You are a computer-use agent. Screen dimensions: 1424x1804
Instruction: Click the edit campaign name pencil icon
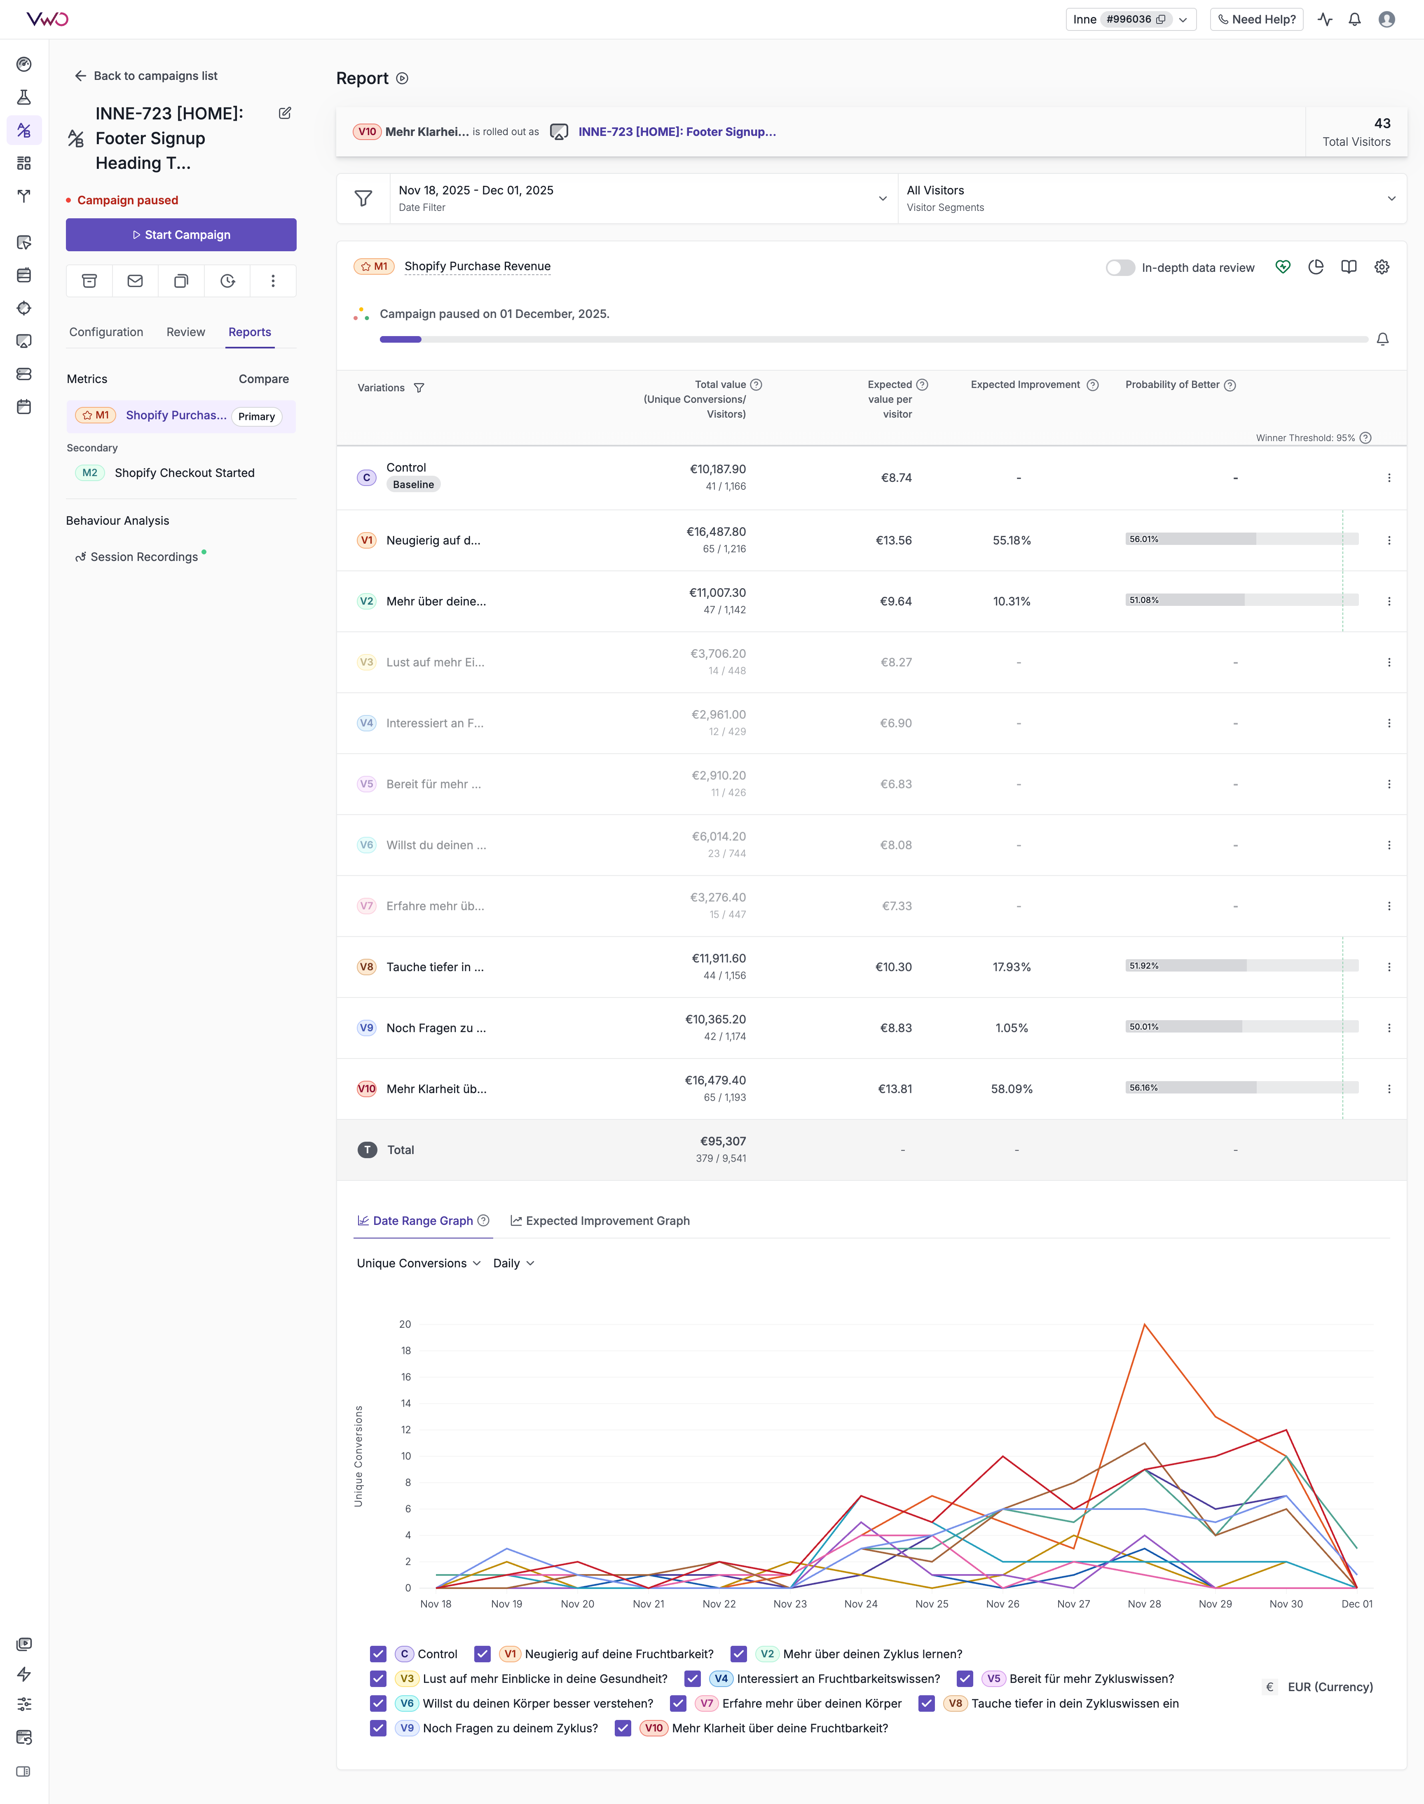pos(285,113)
